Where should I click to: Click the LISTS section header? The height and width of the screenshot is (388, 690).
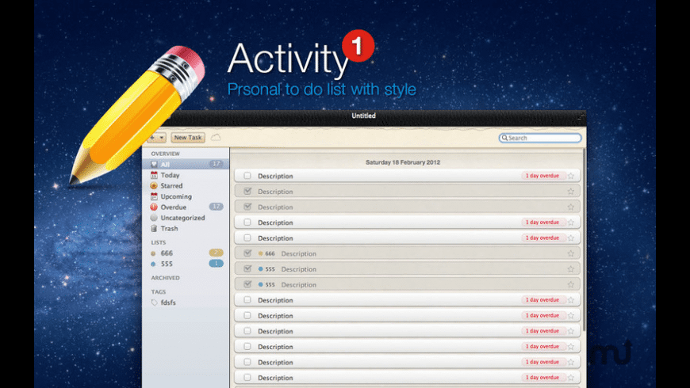159,242
